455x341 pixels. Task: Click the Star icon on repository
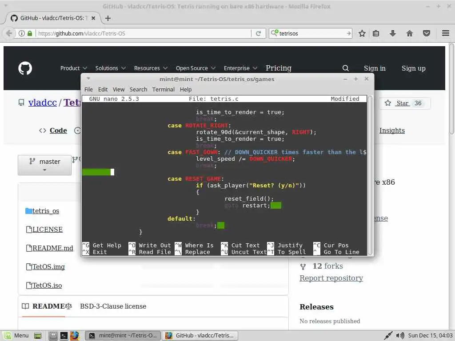pyautogui.click(x=387, y=103)
